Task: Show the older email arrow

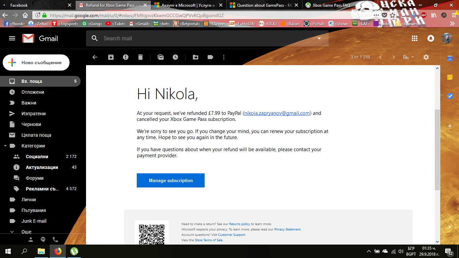Action: [x=394, y=57]
